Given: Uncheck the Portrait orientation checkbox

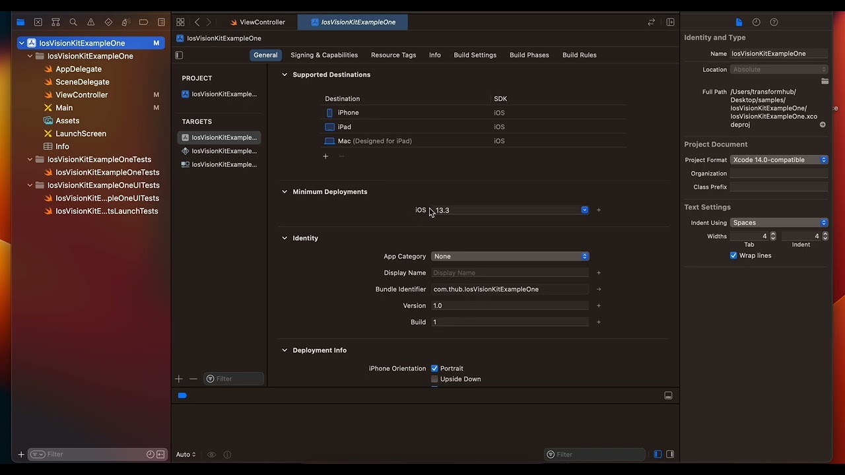Looking at the screenshot, I should 434,368.
